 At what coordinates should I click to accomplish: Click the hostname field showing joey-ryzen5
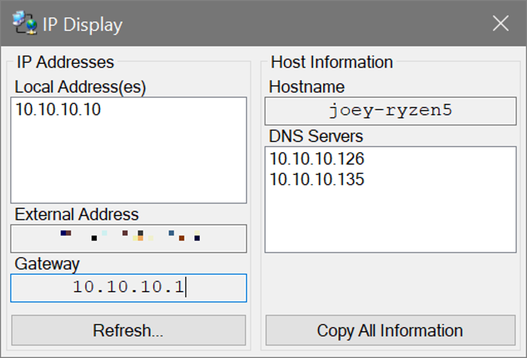[x=390, y=111]
